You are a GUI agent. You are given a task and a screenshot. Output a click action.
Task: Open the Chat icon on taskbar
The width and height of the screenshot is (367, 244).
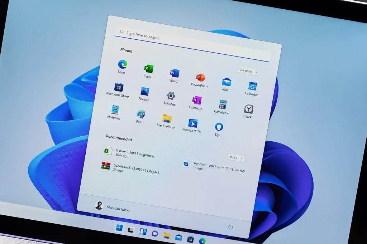point(155,233)
